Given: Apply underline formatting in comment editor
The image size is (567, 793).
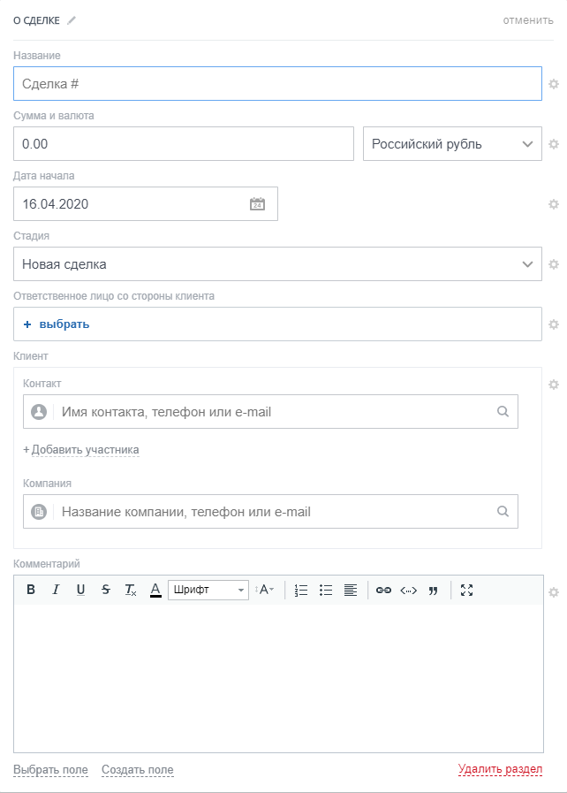Looking at the screenshot, I should point(80,590).
